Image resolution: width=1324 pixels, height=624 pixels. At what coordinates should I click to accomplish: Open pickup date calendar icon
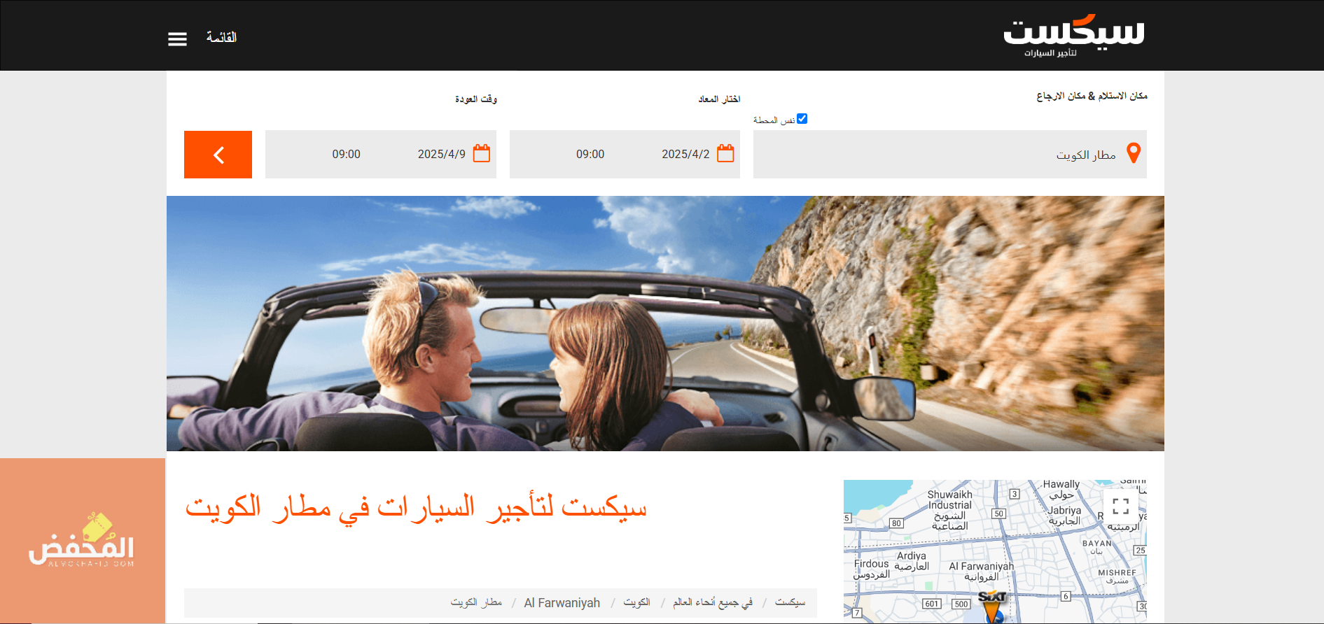725,153
